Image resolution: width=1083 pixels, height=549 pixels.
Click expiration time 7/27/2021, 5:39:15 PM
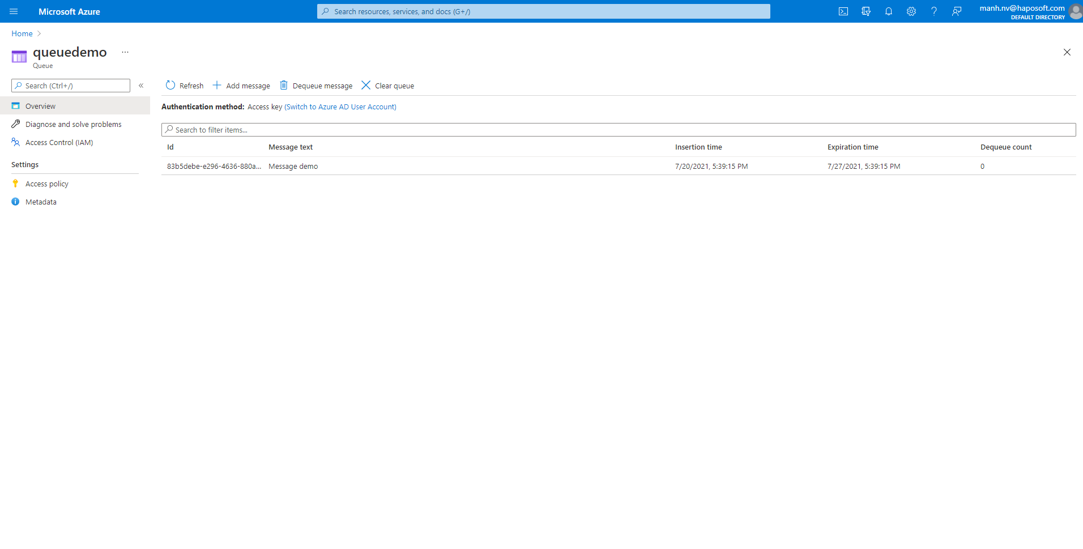coord(864,167)
